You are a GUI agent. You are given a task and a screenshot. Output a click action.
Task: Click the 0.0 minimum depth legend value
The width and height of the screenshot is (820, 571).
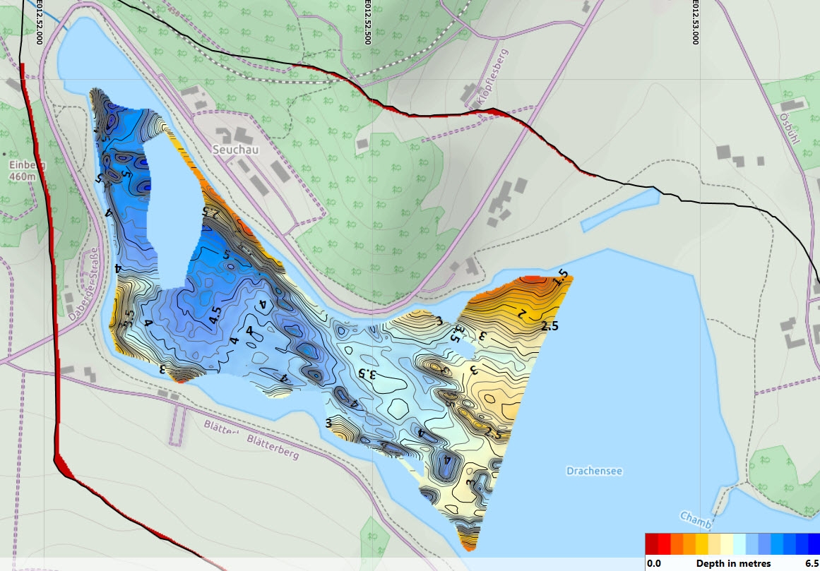654,563
